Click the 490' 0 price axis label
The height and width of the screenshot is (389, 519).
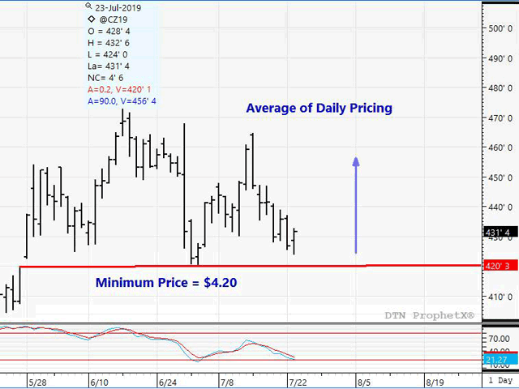500,58
